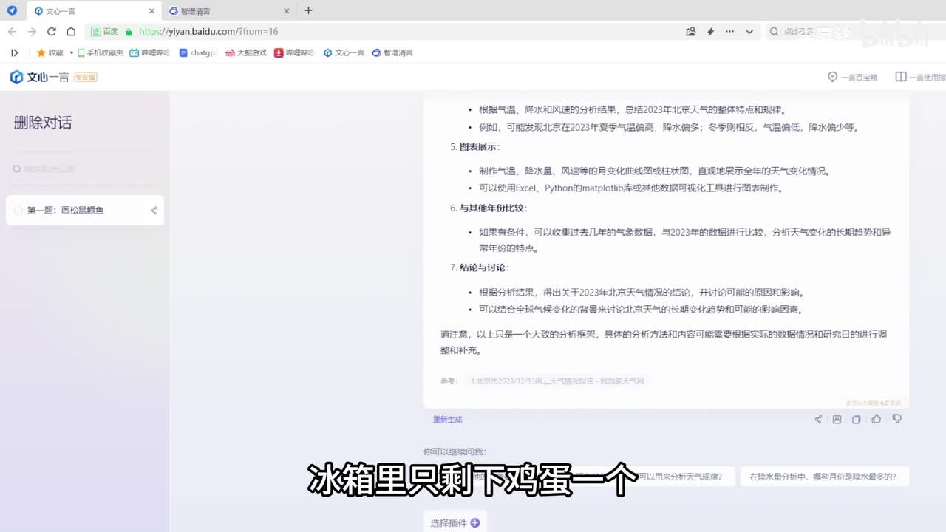
Task: Reload the page with the refresh icon
Action: tap(51, 32)
